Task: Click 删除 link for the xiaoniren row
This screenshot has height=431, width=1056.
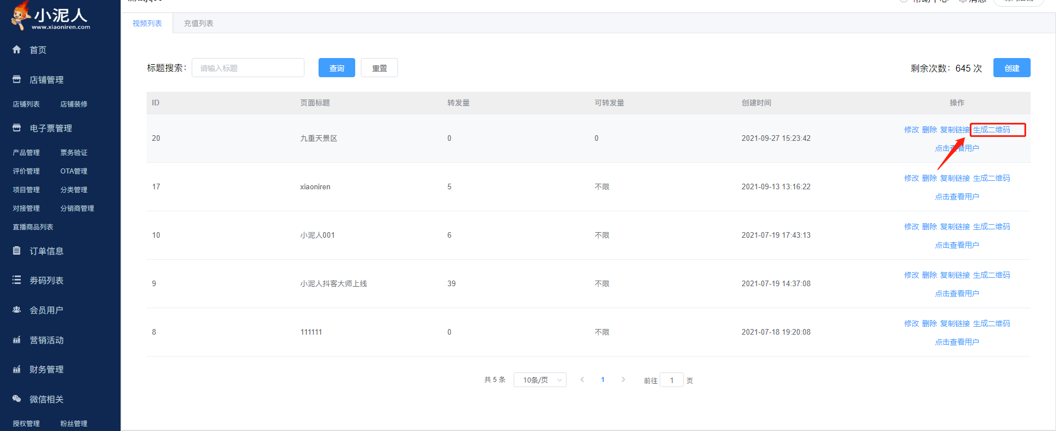Action: [x=929, y=178]
